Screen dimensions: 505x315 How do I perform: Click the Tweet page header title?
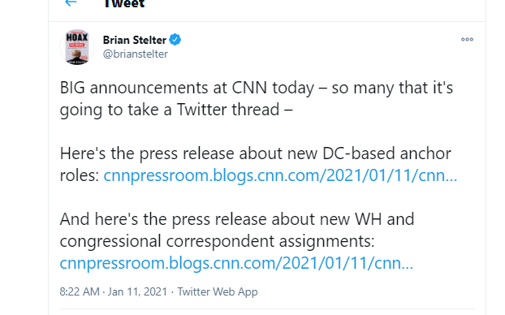click(124, 3)
